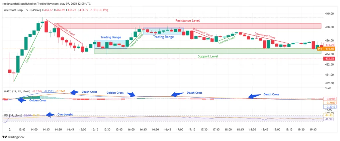Screen dimensions: 340x141
Task: Click the 438.00 price axis label
Action: tap(329, 27)
